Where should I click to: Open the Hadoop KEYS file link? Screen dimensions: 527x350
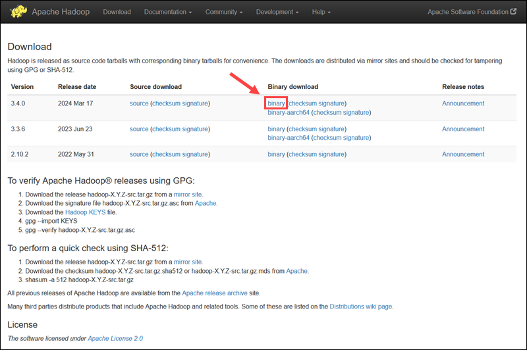point(86,212)
